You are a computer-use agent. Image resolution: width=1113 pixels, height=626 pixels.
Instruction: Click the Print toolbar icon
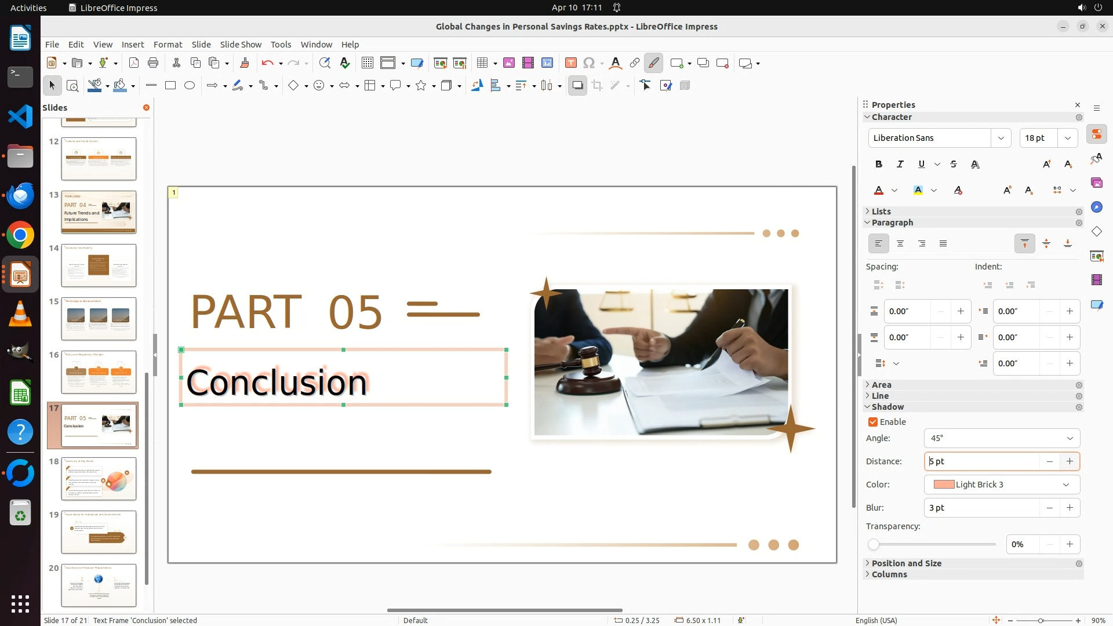153,63
